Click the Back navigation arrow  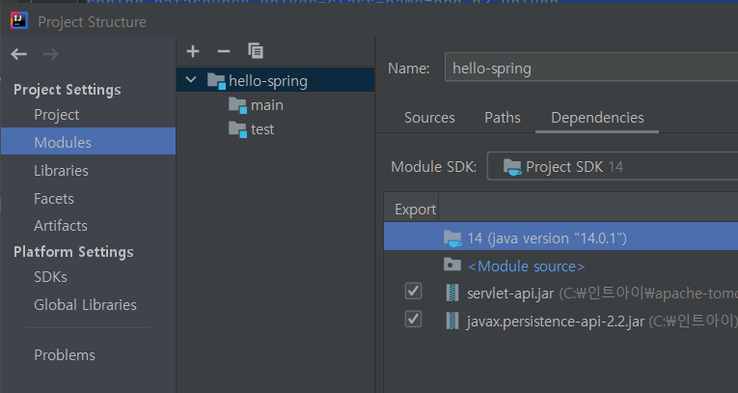19,54
